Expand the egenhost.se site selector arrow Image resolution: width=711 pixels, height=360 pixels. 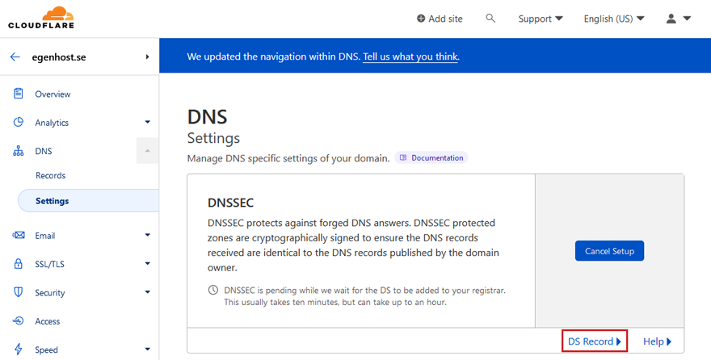[x=147, y=57]
